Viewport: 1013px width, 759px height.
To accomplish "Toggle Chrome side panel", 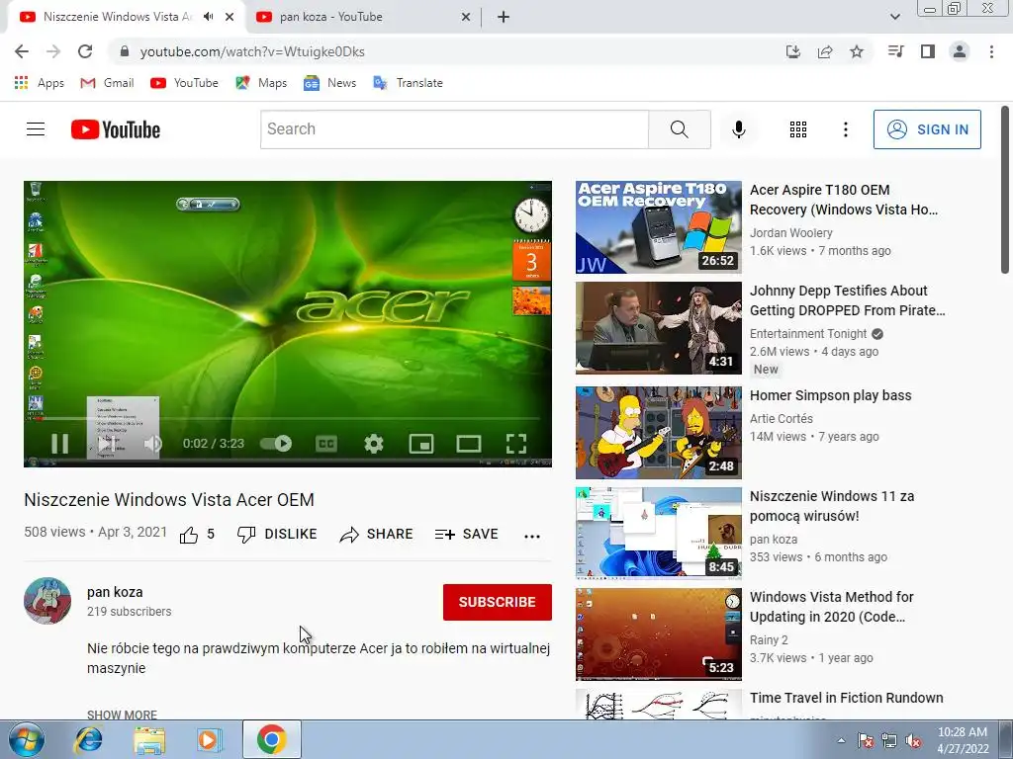I will tap(928, 51).
